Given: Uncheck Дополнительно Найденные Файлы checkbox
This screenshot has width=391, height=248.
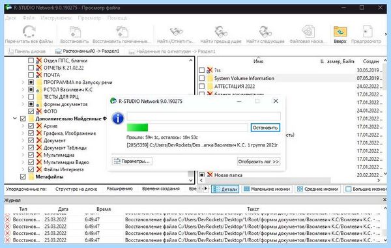Looking at the screenshot, I should click(23, 118).
